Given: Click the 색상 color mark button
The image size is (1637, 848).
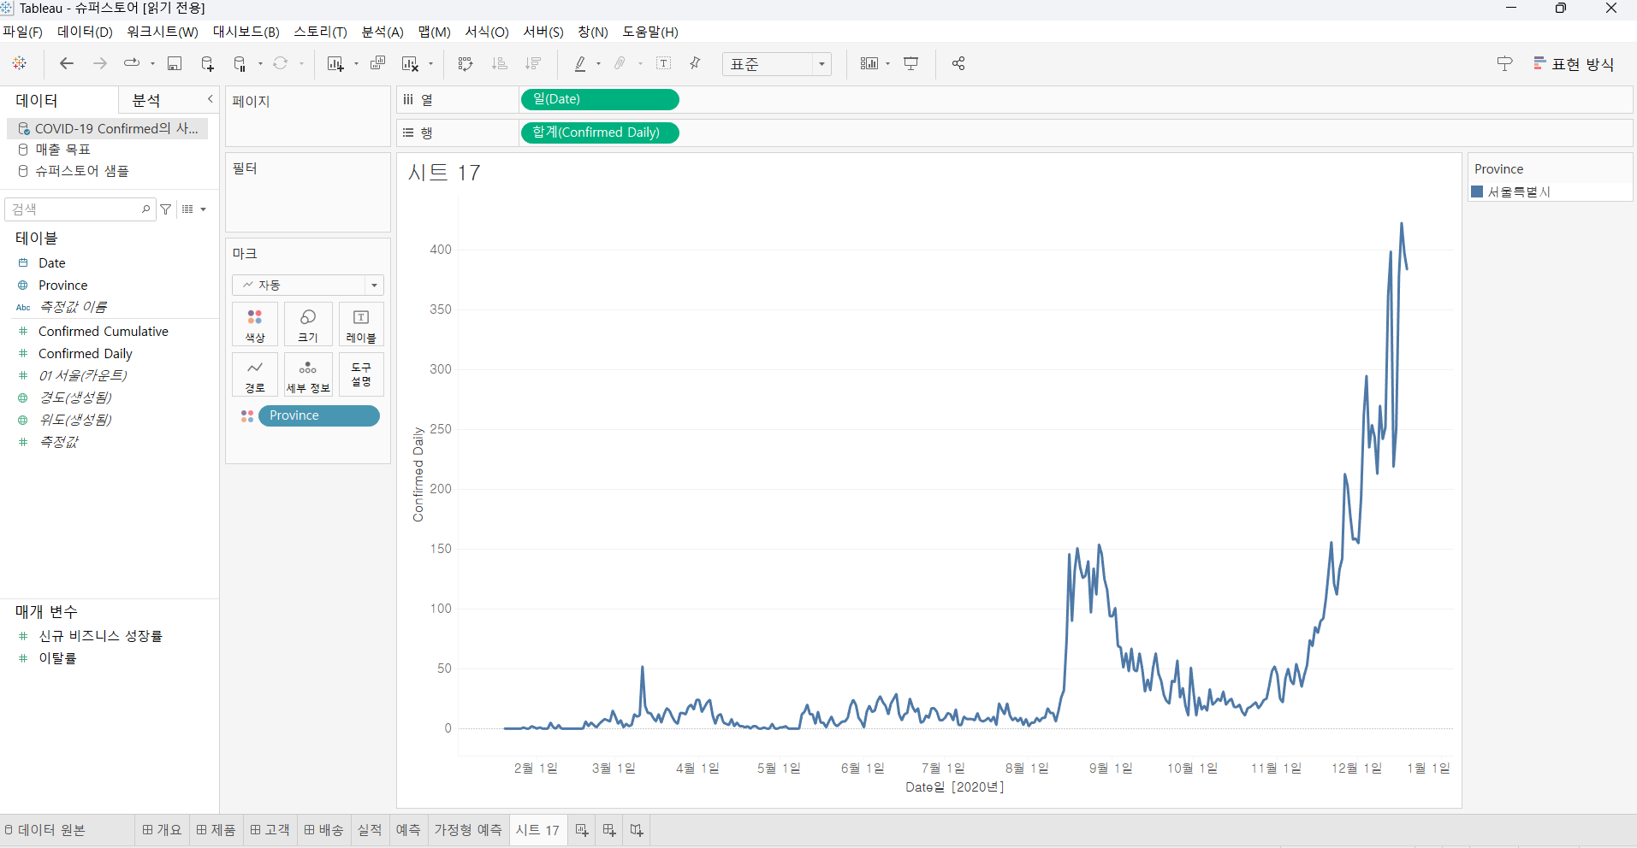Looking at the screenshot, I should click(x=255, y=325).
